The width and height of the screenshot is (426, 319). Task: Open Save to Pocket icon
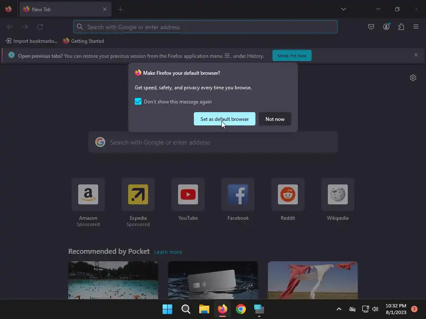click(371, 27)
